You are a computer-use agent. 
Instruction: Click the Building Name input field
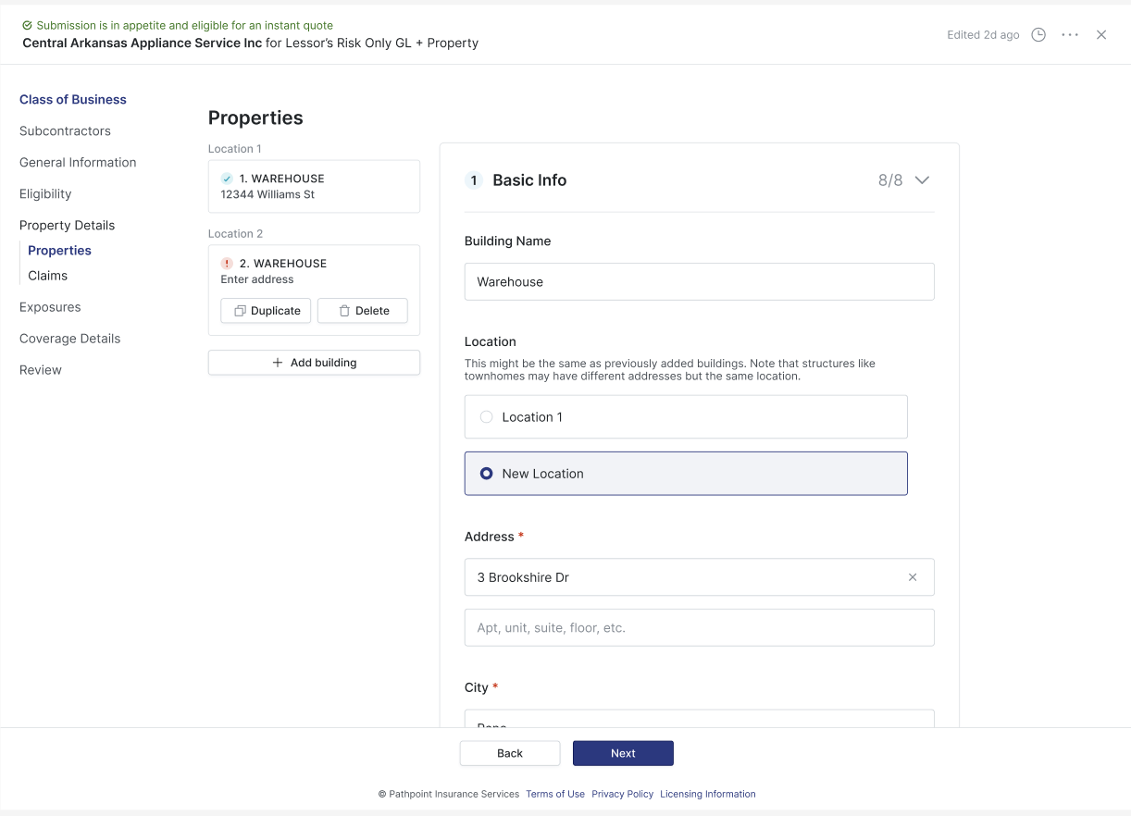point(699,282)
